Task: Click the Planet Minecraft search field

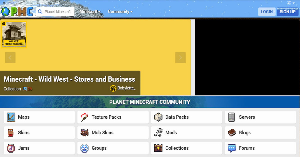Action: coord(58,12)
